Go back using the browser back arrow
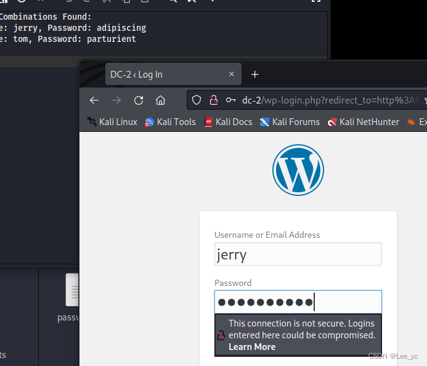The image size is (427, 366). (x=94, y=100)
